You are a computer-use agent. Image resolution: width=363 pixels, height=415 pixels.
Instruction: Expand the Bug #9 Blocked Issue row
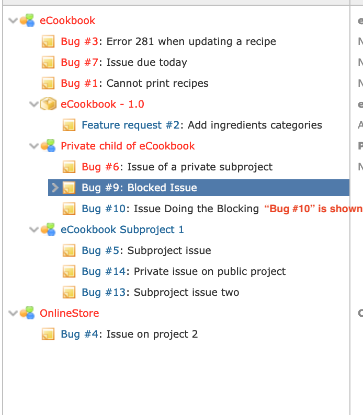55,188
